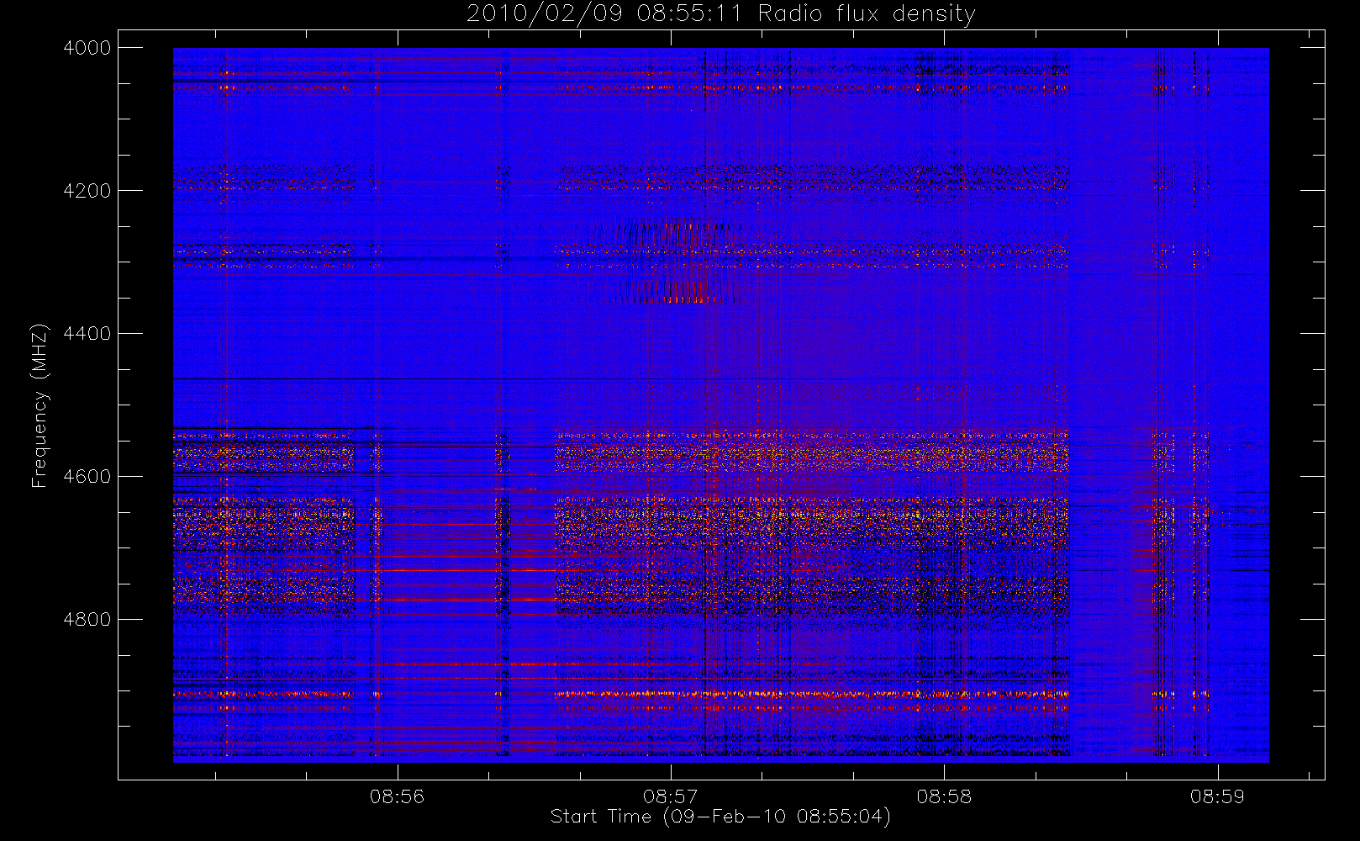Click the plot title "2010/02/09 08:55:11 Radio flux density"
1360x841 pixels.
720,14
